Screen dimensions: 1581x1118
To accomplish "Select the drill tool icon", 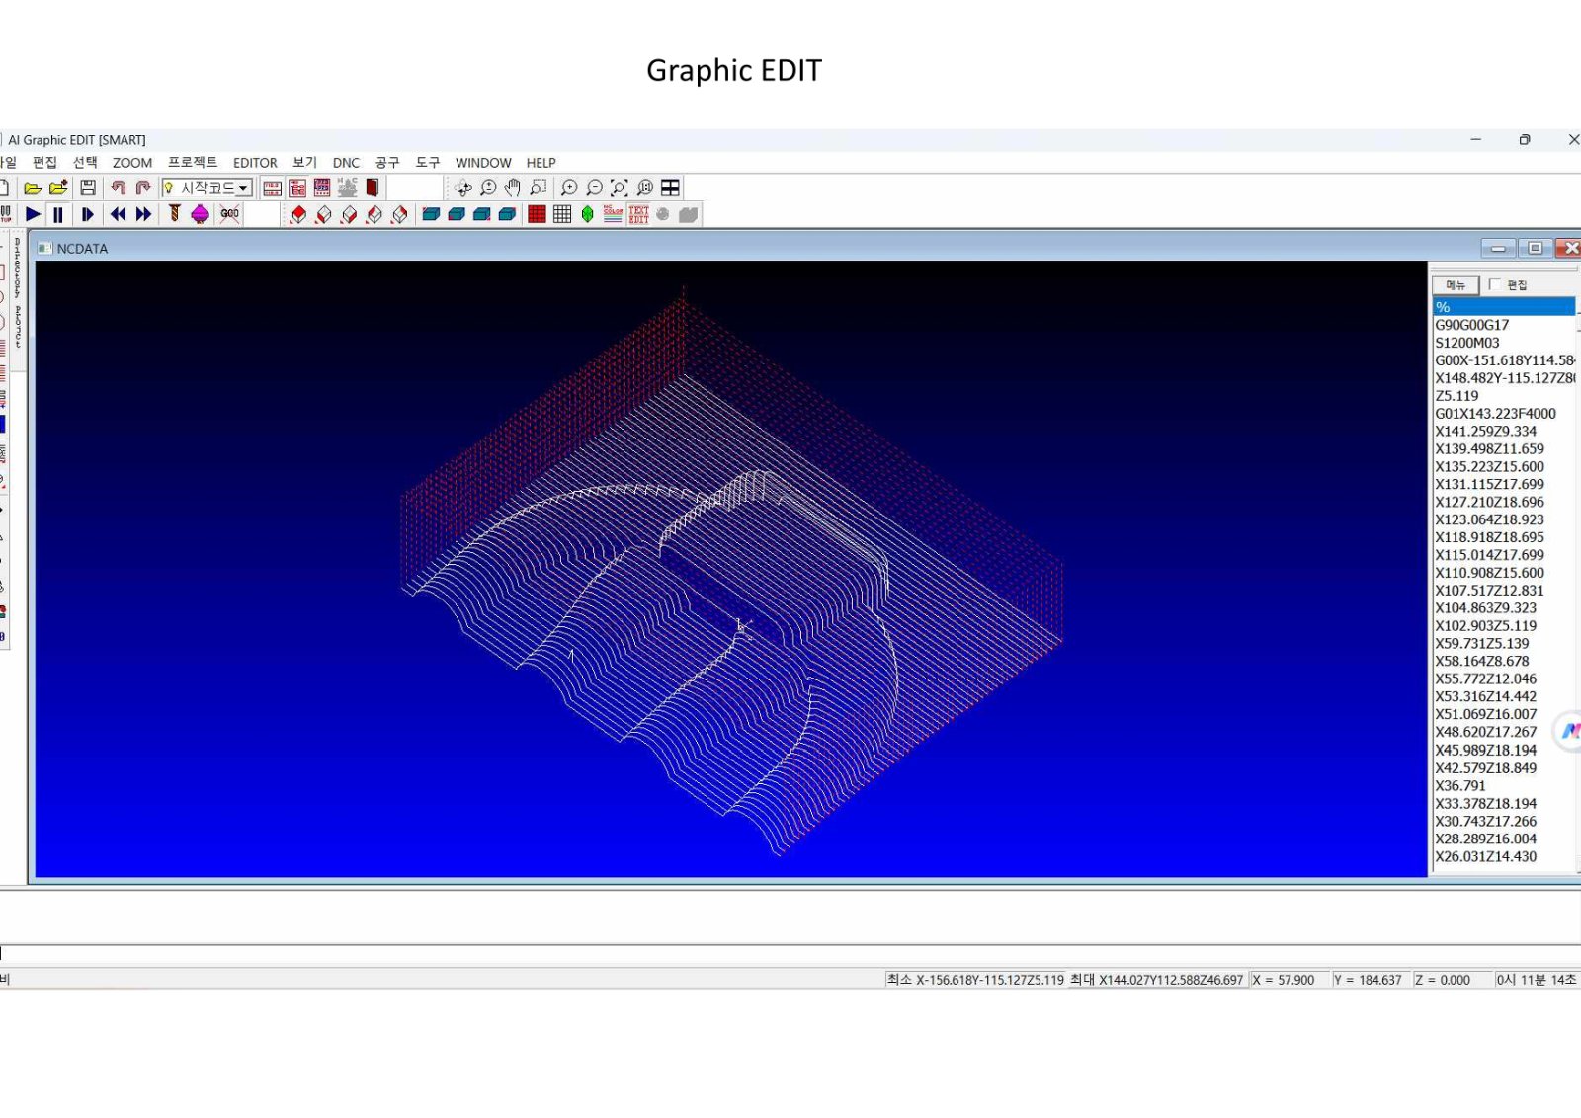I will (174, 214).
